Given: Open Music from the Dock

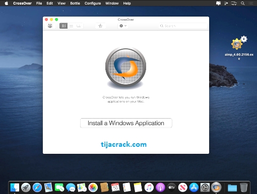Looking at the screenshot, I should click(x=149, y=187).
